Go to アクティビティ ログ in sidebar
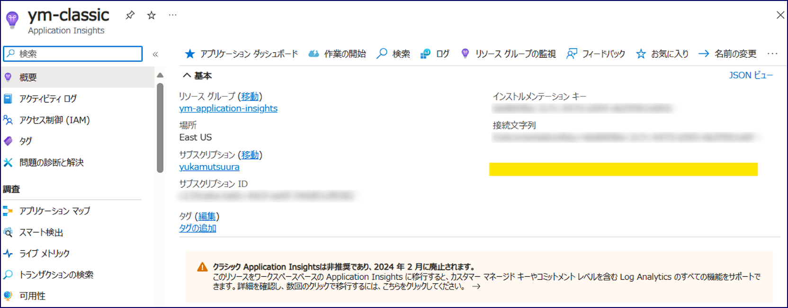 point(47,99)
